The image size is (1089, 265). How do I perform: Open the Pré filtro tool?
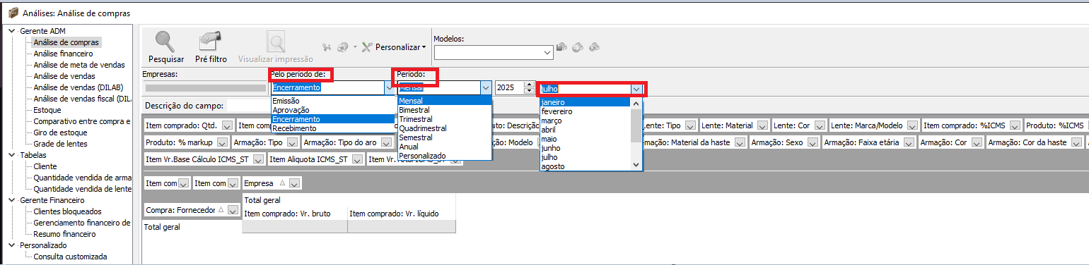(x=211, y=47)
